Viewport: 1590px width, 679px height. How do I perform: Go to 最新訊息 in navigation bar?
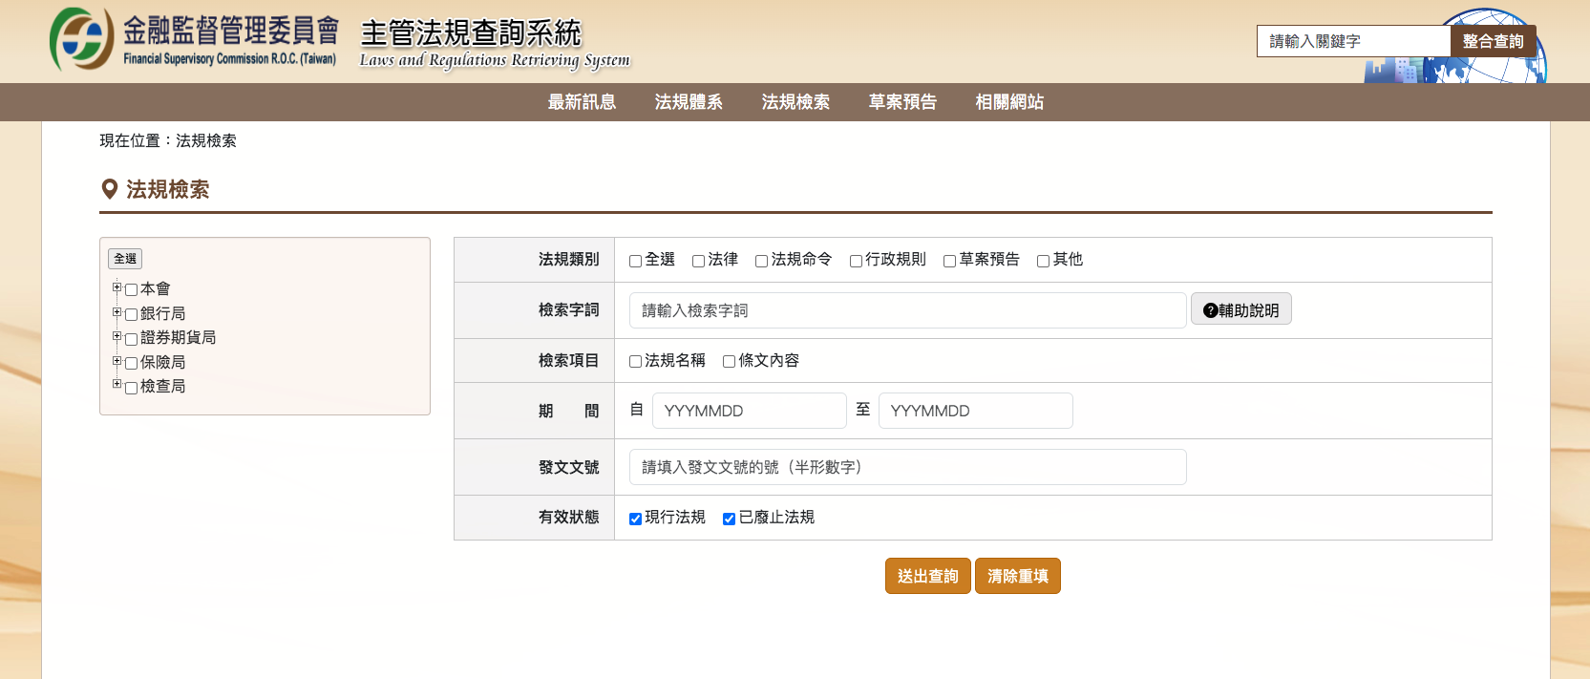[x=582, y=102]
